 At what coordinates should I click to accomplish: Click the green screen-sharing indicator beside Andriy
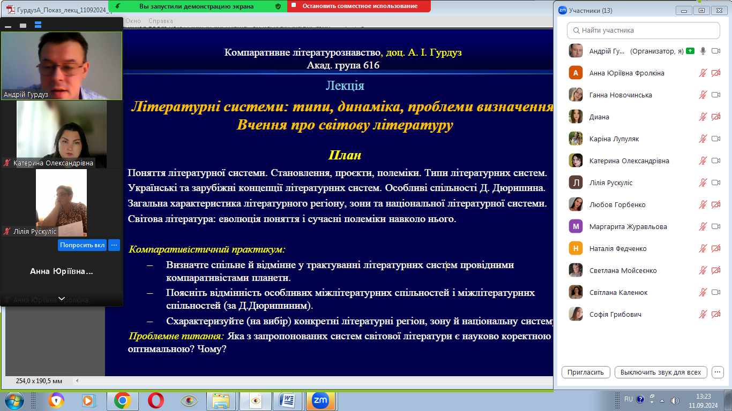point(690,51)
